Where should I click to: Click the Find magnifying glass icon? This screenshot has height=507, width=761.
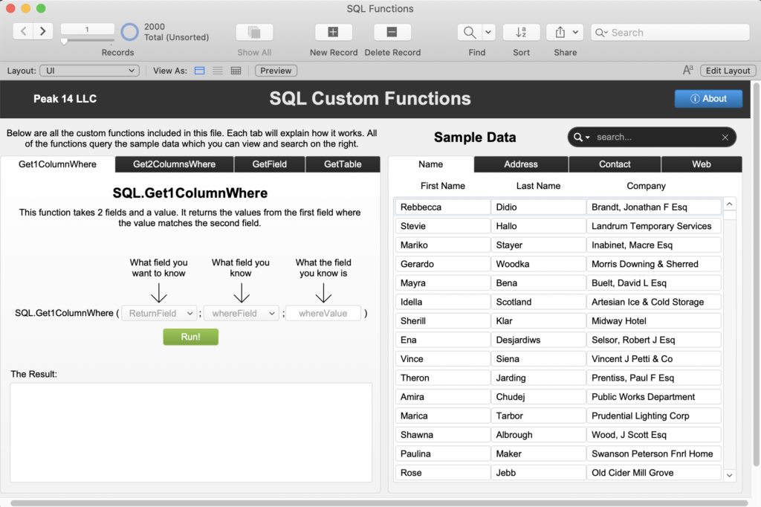point(470,32)
